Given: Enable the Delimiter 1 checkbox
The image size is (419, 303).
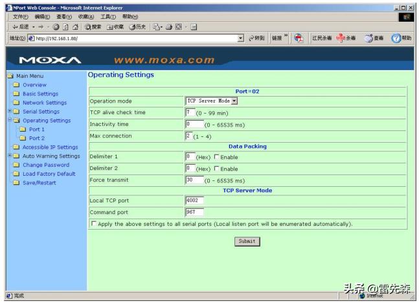Looking at the screenshot, I should click(x=216, y=157).
